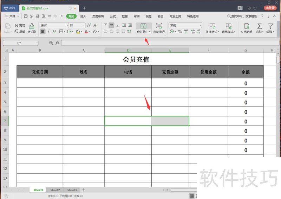This screenshot has height=199, width=281.
Task: Click the increase indent icon
Action: coord(130,25)
